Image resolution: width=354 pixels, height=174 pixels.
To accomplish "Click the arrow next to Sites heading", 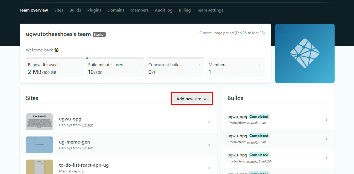I will pyautogui.click(x=41, y=98).
